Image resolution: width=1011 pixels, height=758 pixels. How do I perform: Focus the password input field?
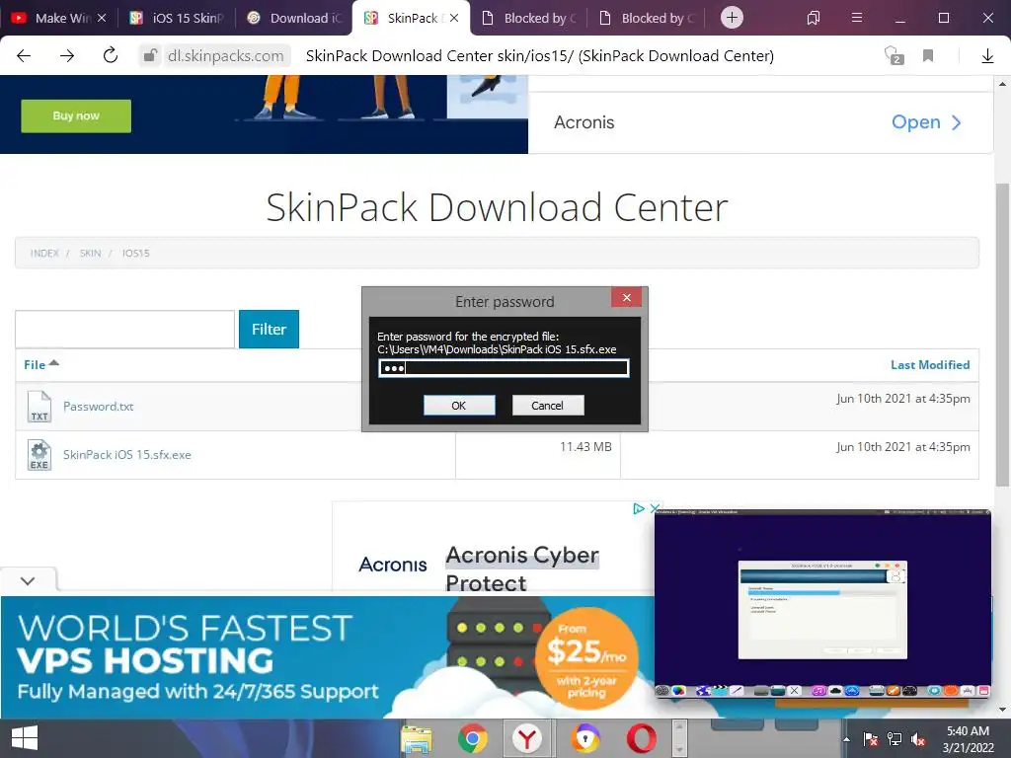(x=504, y=368)
